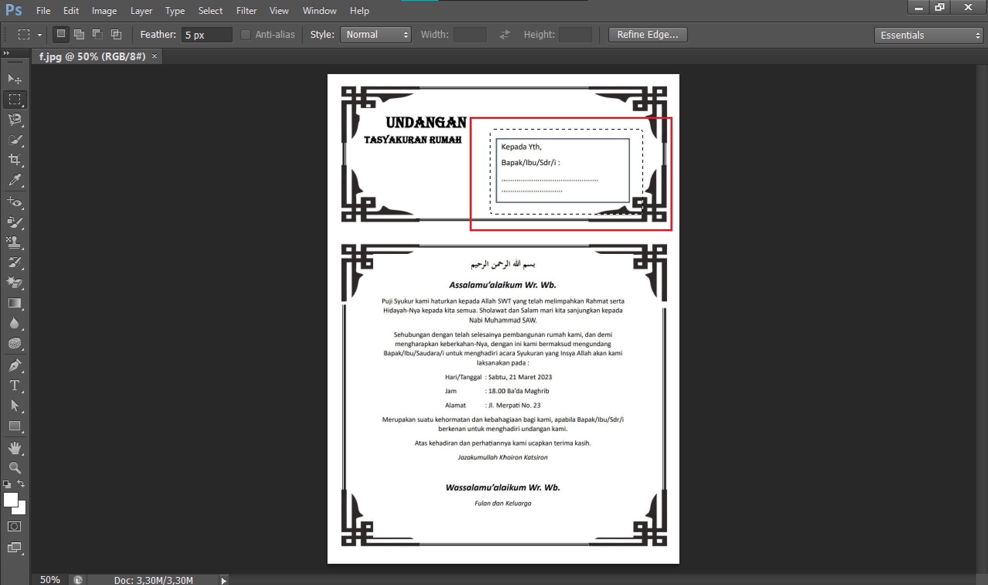Click the Feather input field
This screenshot has width=988, height=585.
[x=206, y=35]
